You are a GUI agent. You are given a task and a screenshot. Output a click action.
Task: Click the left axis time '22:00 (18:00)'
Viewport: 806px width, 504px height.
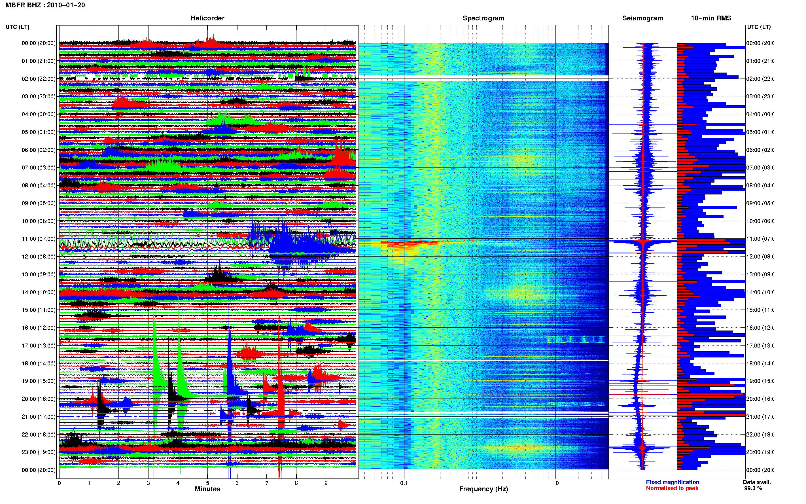tap(39, 435)
